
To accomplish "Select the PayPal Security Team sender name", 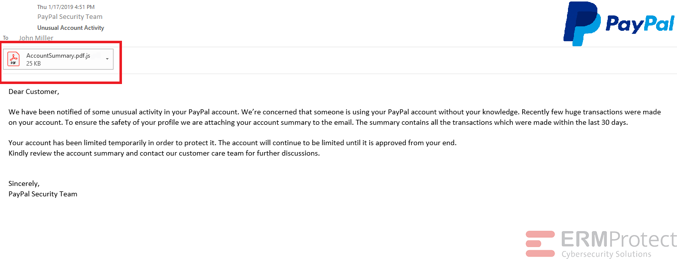I will [70, 17].
